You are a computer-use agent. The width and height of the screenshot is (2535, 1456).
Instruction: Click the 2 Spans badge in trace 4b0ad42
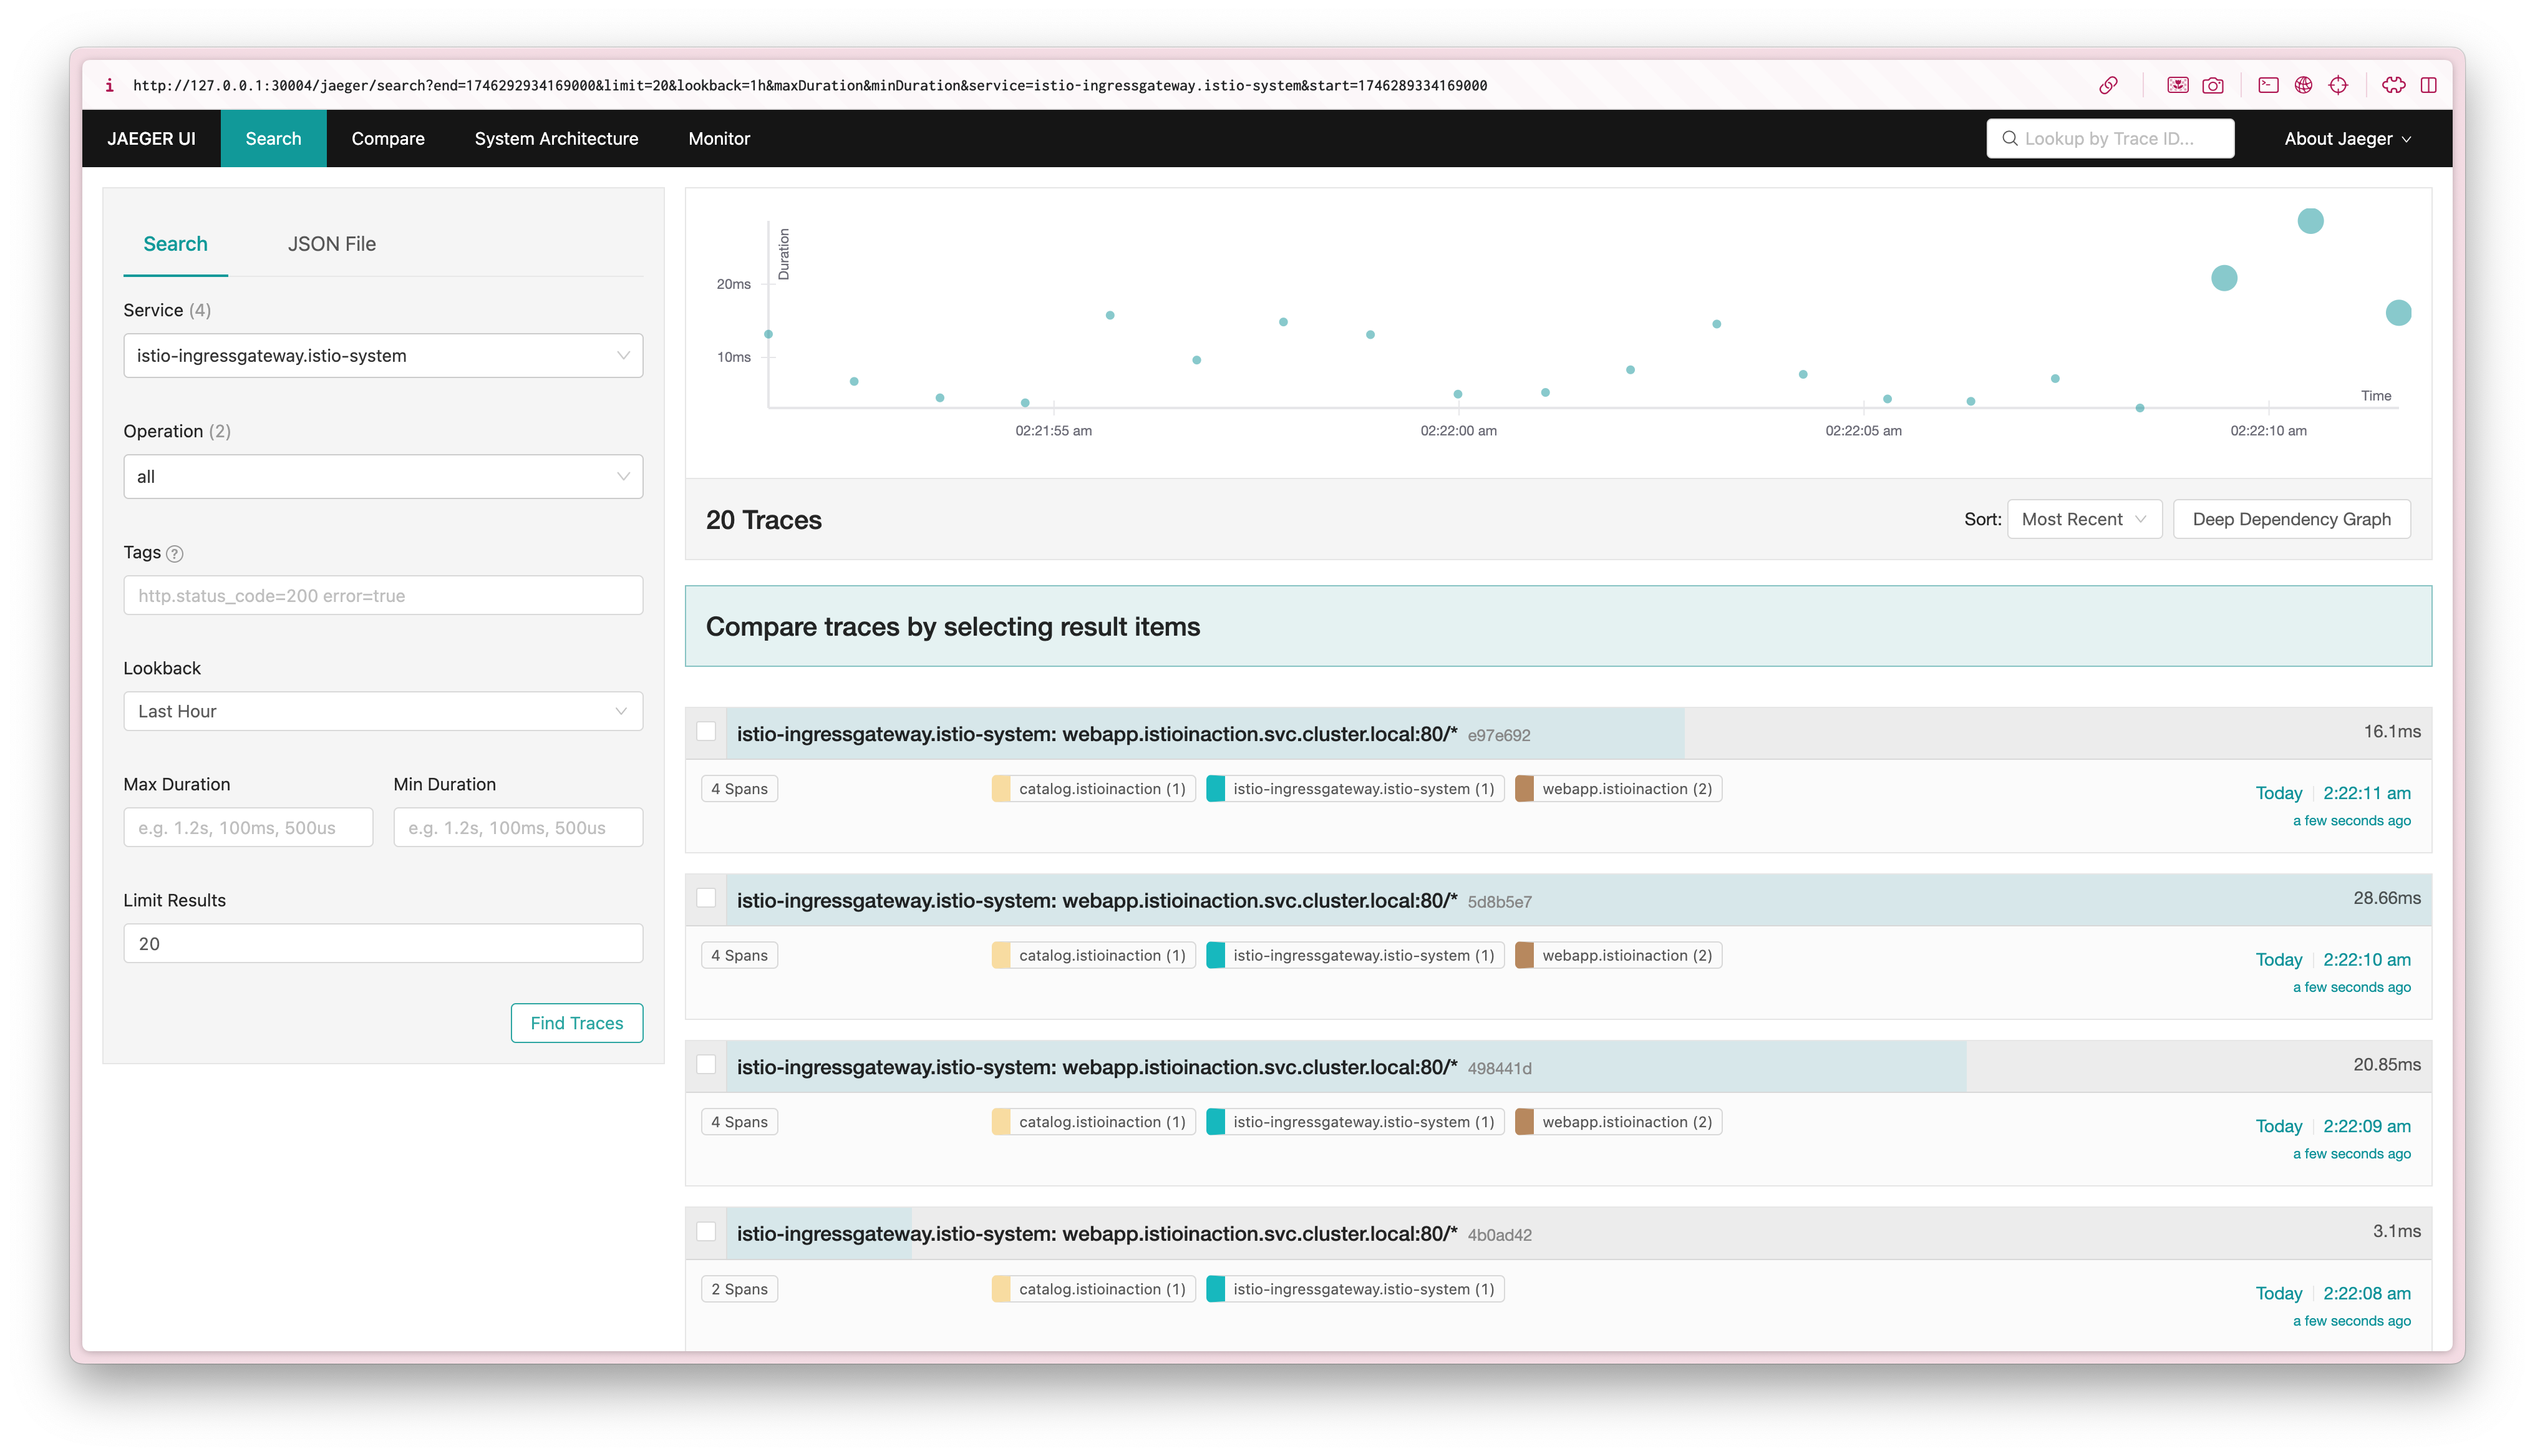click(x=740, y=1289)
